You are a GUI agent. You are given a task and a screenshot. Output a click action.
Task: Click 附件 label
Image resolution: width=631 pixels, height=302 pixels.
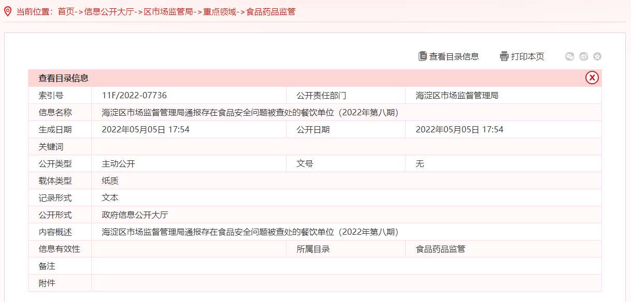[47, 283]
